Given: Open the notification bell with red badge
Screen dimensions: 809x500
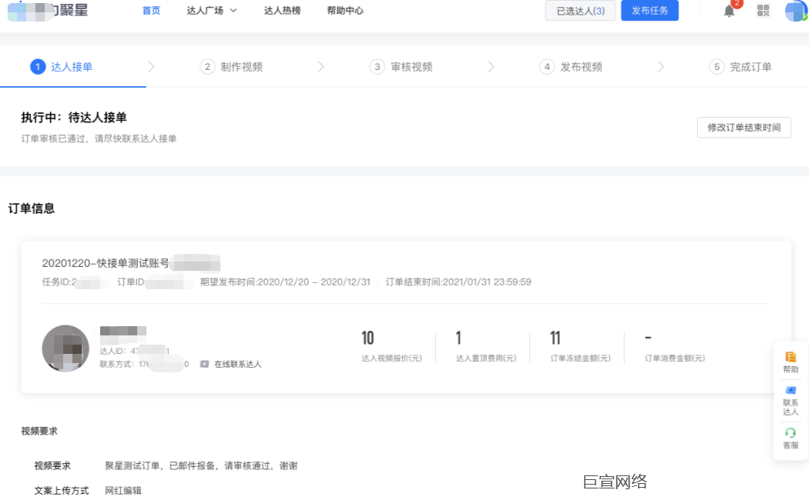Looking at the screenshot, I should point(727,12).
